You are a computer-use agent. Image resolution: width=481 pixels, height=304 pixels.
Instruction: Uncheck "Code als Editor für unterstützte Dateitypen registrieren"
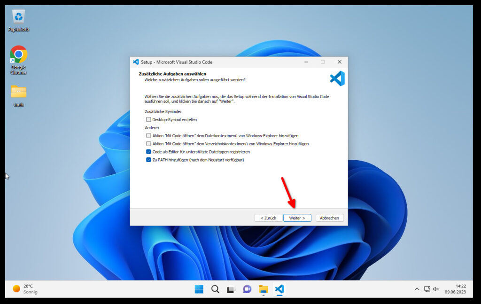[x=148, y=152]
